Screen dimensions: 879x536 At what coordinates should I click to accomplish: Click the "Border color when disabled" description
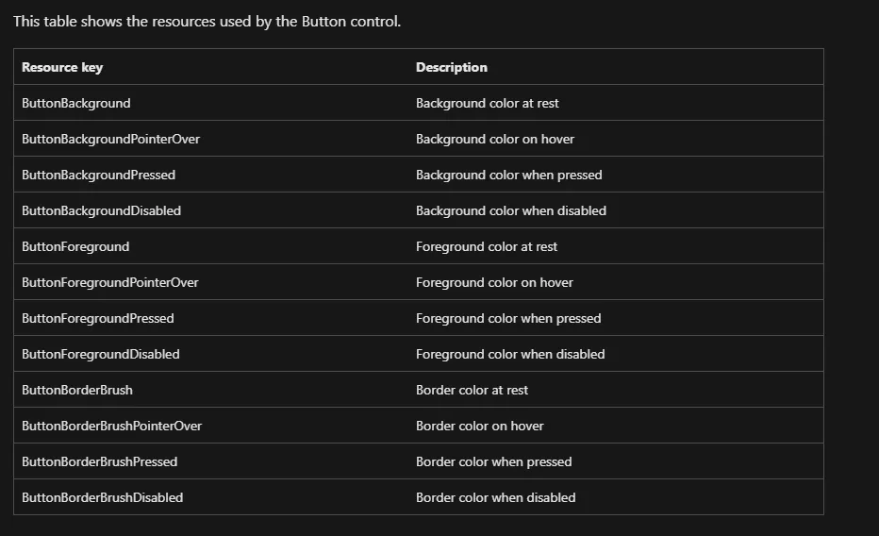tap(495, 497)
